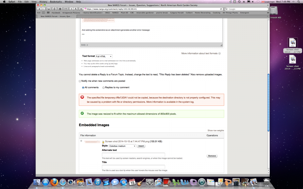
Task: Open the History menu
Action: point(43,2)
